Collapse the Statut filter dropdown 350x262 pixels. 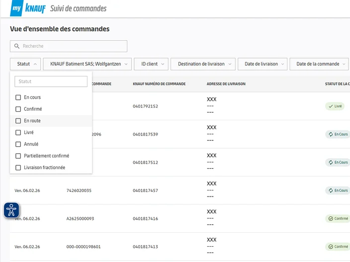pos(25,64)
